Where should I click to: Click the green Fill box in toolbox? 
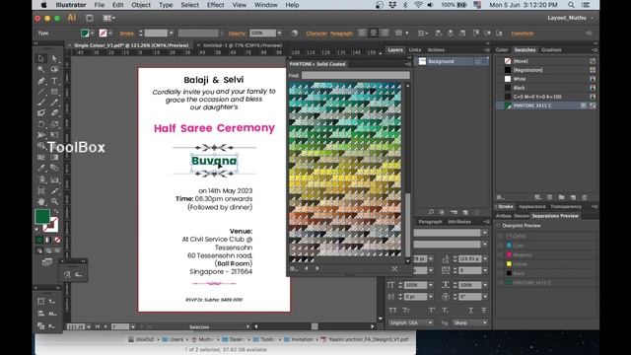[x=42, y=216]
